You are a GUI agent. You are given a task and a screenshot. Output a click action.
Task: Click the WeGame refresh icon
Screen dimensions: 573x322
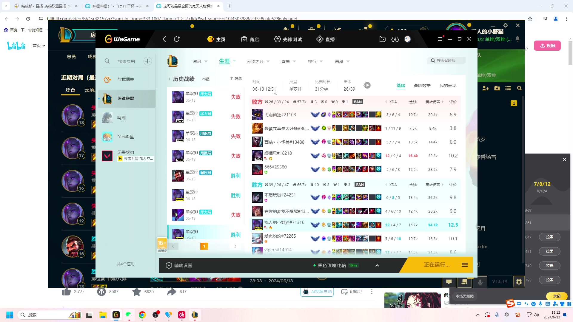(177, 39)
